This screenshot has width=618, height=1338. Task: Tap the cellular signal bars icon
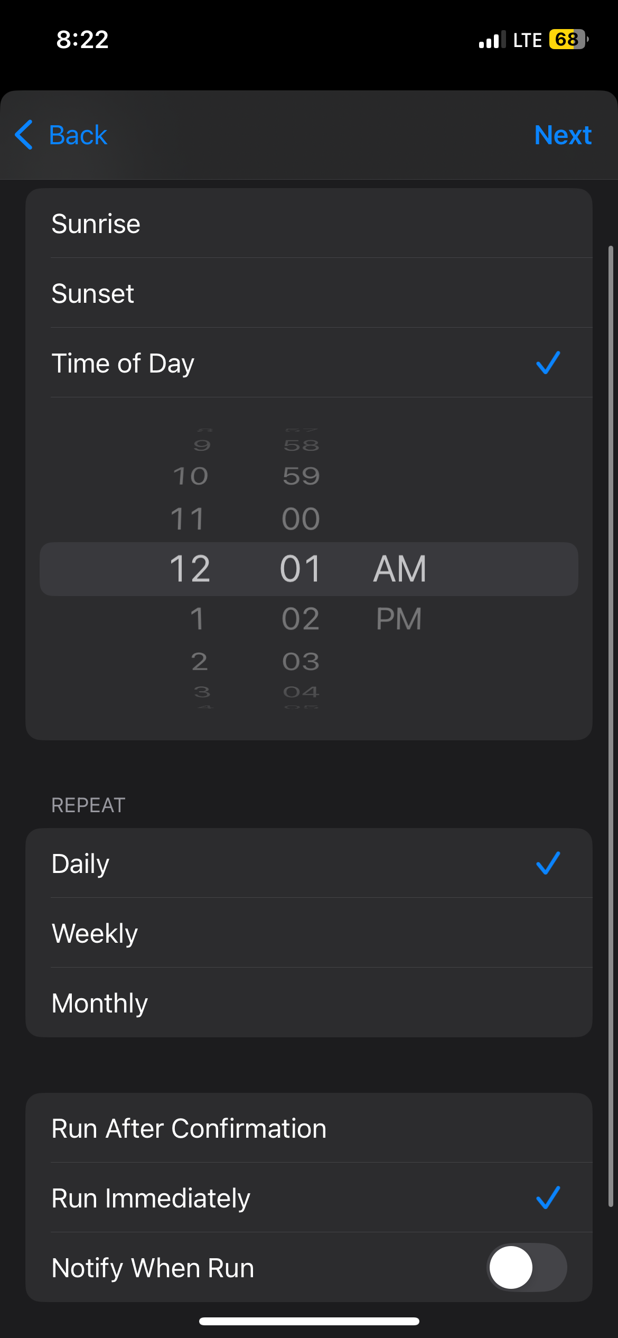pyautogui.click(x=491, y=40)
